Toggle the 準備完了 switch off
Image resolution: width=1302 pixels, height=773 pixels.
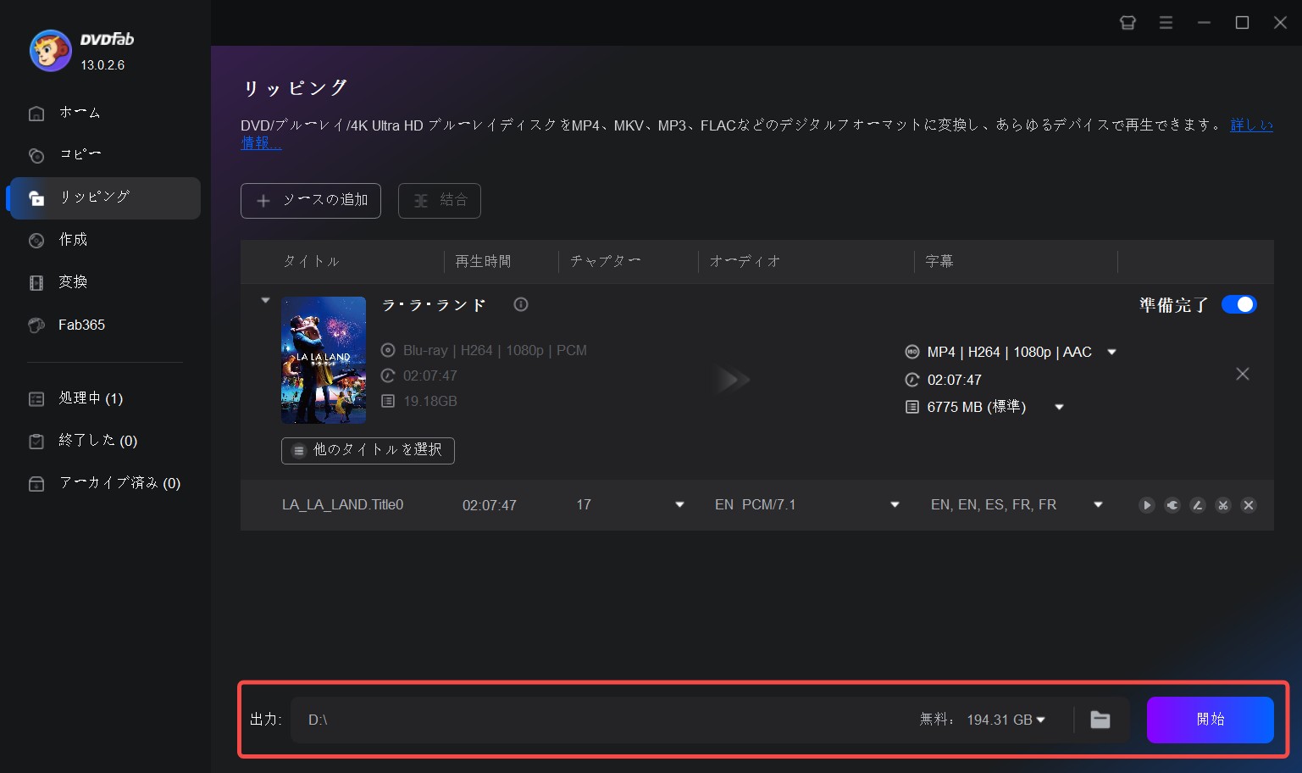point(1238,304)
